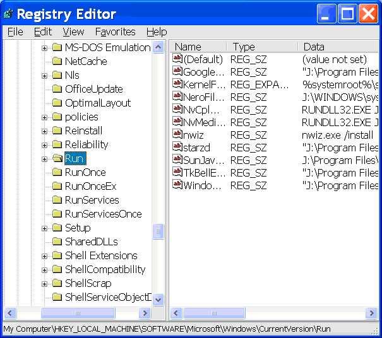This screenshot has width=382, height=338.
Task: Click the NetCache folder icon
Action: 57,61
